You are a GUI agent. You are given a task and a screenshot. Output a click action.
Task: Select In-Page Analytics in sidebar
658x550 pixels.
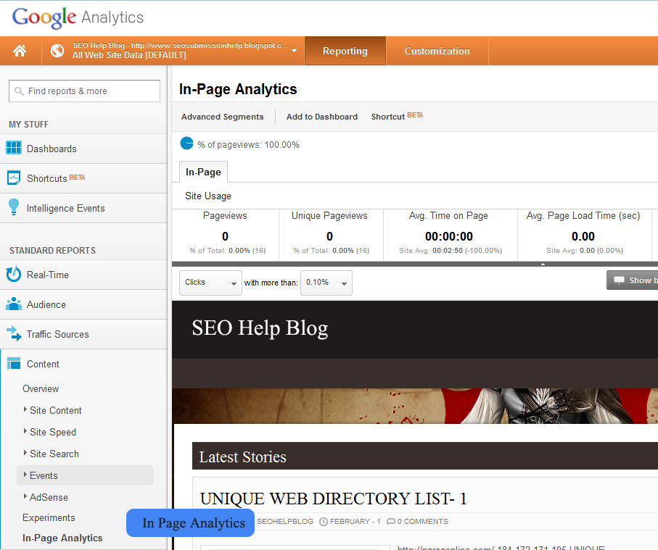62,538
